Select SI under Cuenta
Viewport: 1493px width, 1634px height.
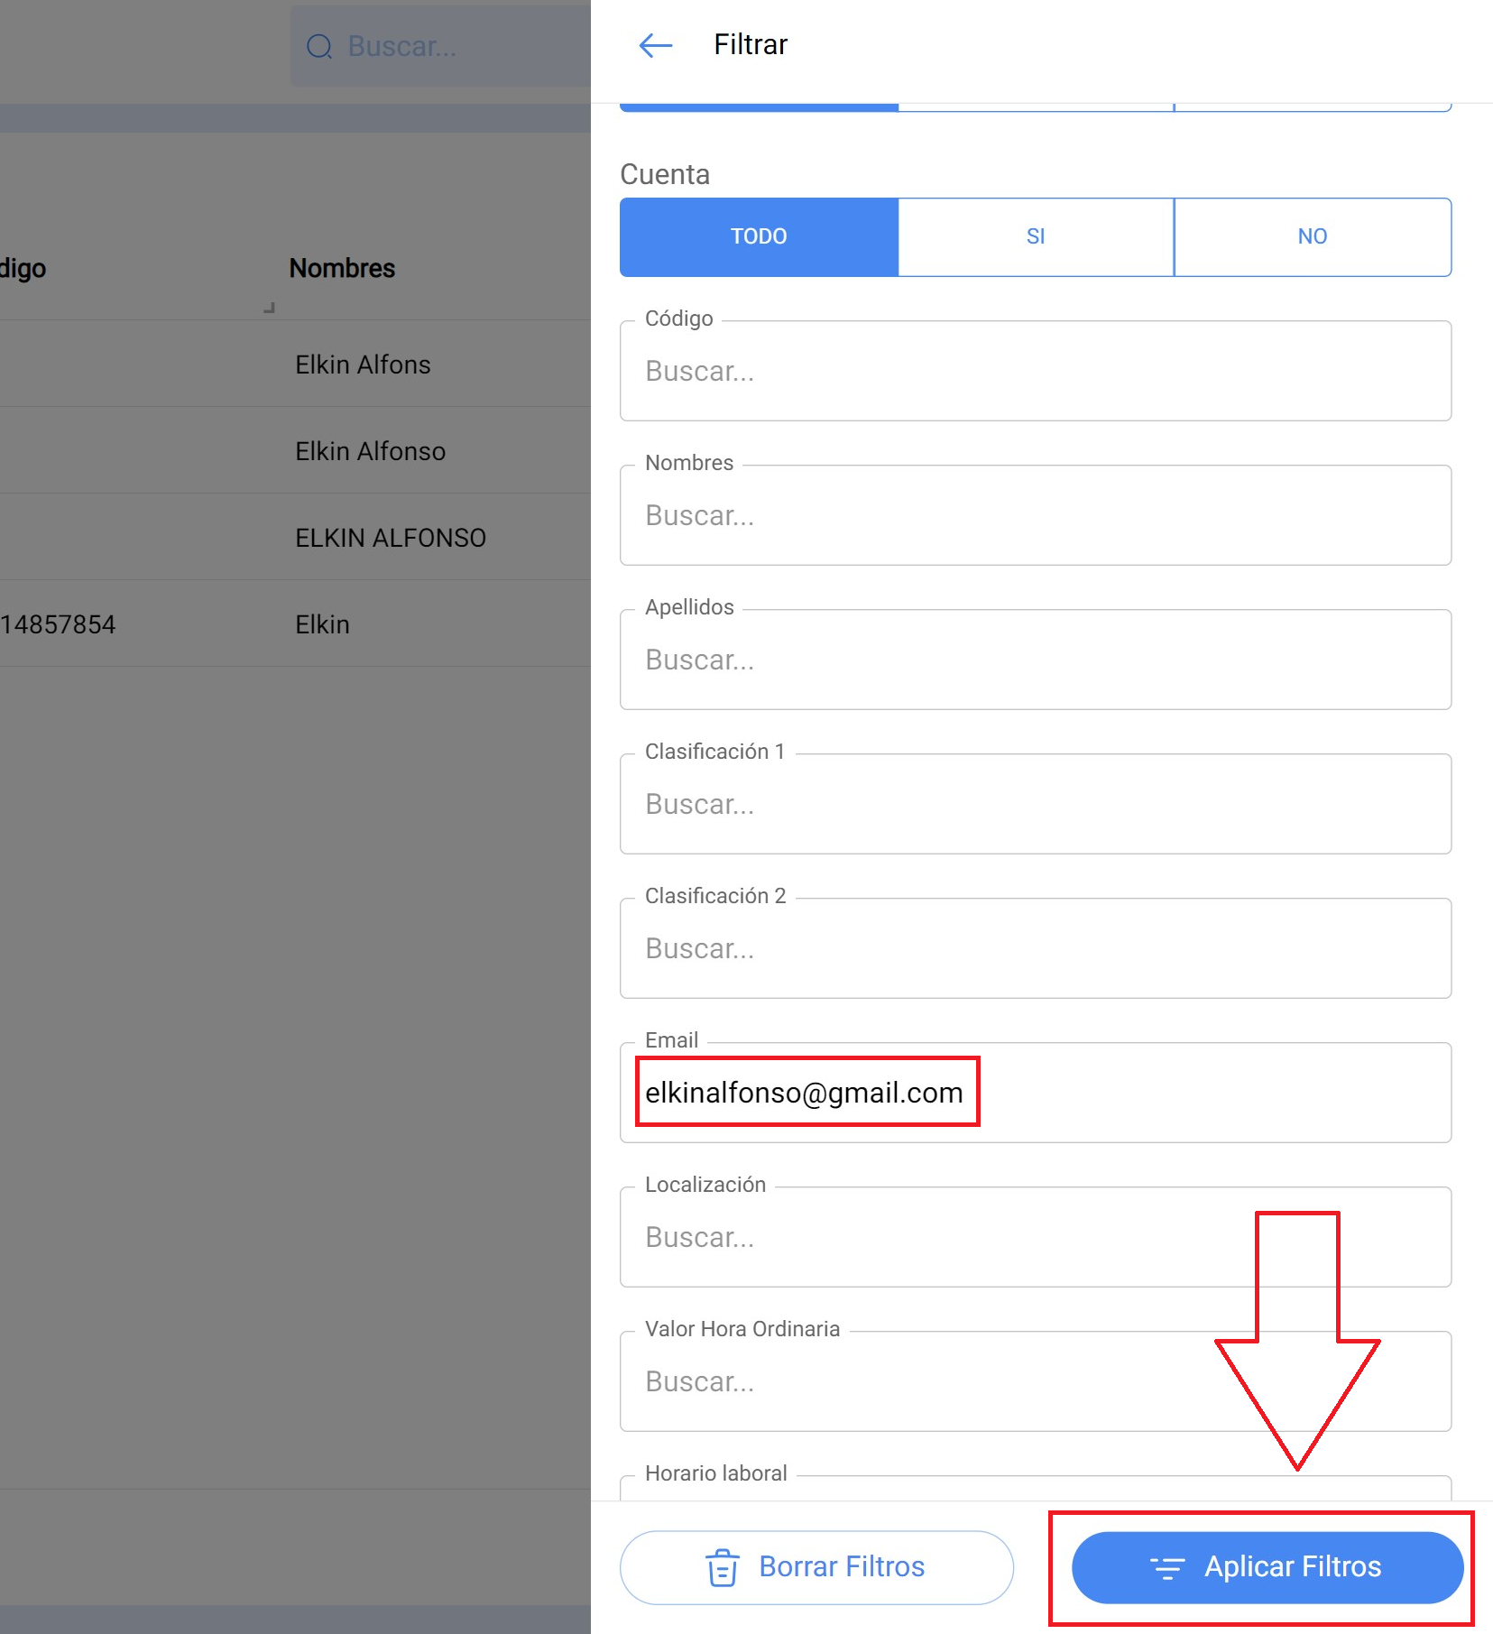coord(1035,236)
